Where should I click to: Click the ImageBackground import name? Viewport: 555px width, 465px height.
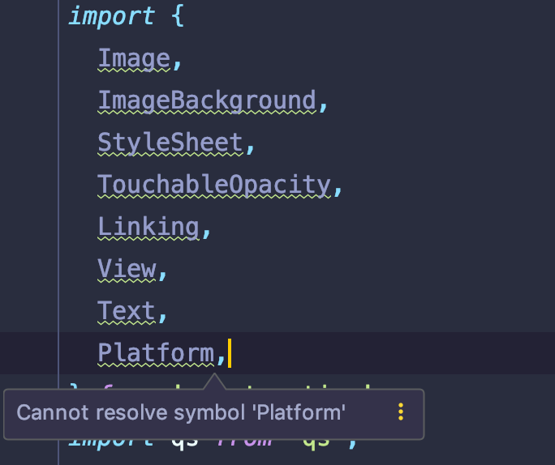point(206,100)
